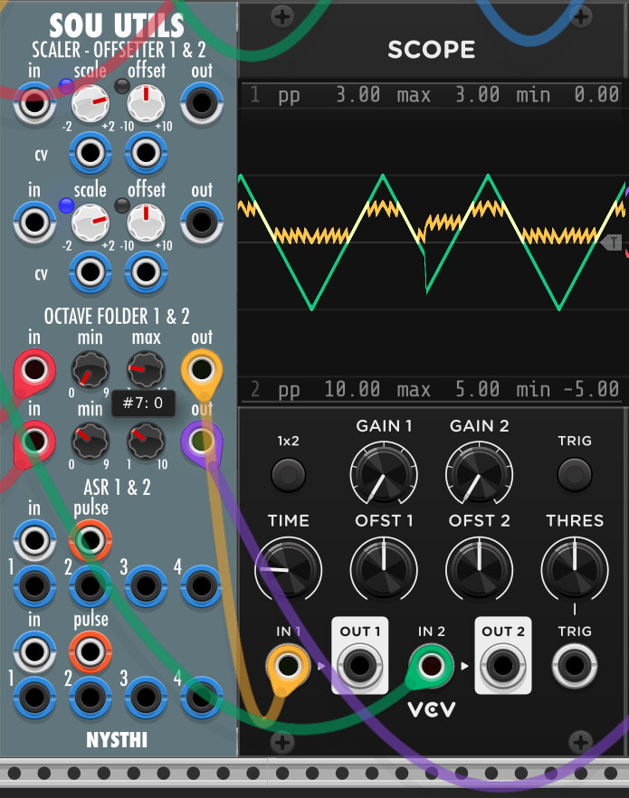629x798 pixels.
Task: Click the first scaler's out jack
Action: (201, 104)
